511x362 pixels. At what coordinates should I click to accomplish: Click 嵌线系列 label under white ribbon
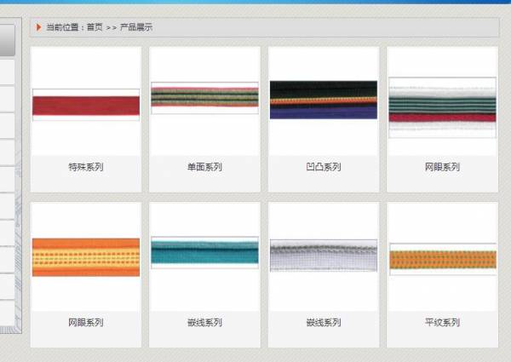coord(323,323)
